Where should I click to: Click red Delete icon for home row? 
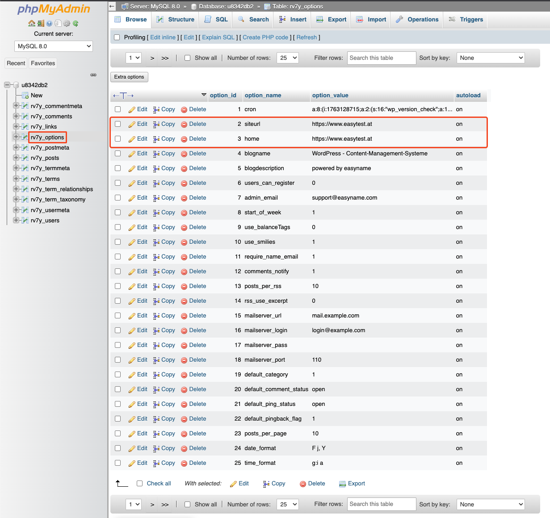point(184,139)
